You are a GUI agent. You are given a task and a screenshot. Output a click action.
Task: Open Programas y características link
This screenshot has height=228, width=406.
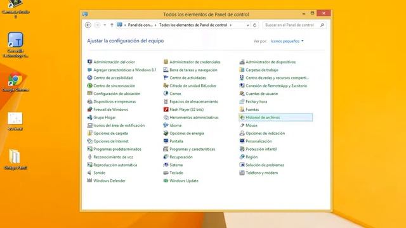192,149
